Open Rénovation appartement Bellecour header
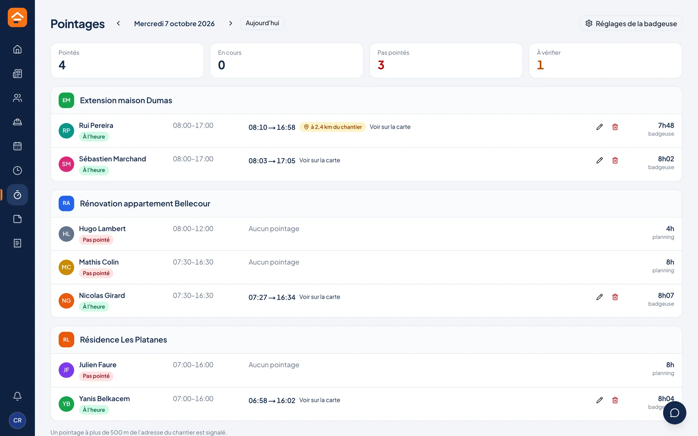 point(366,203)
